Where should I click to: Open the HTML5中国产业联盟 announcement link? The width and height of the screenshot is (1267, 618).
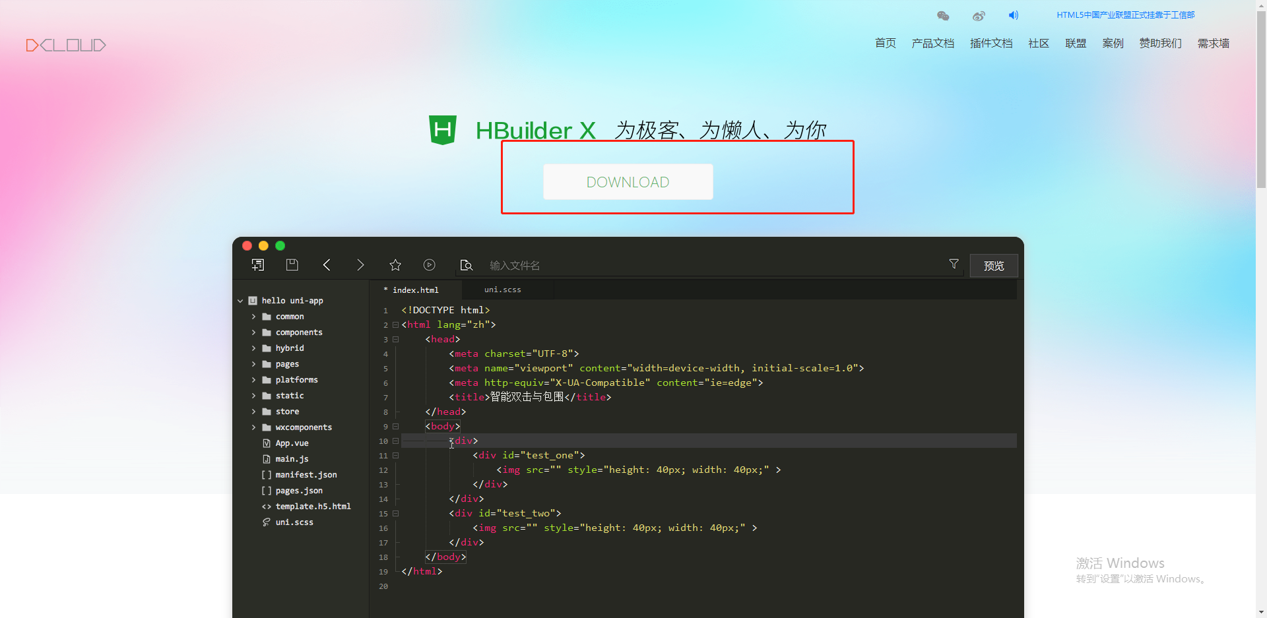(x=1125, y=15)
